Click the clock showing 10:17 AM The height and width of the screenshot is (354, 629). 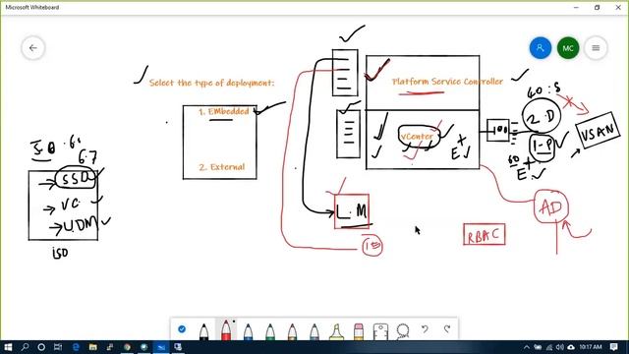coord(591,347)
